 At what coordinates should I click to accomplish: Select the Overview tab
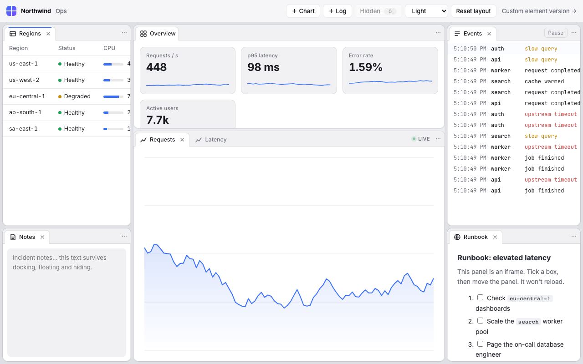(x=158, y=34)
